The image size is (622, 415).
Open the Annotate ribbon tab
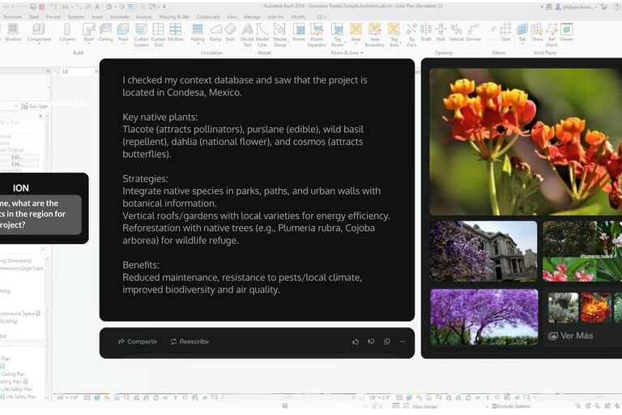[x=119, y=17]
